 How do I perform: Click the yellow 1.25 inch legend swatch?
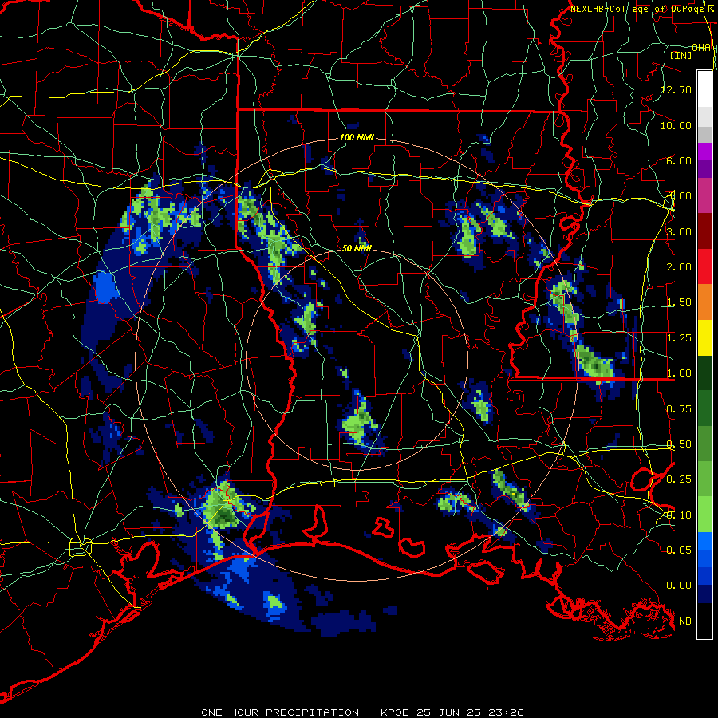(x=704, y=337)
